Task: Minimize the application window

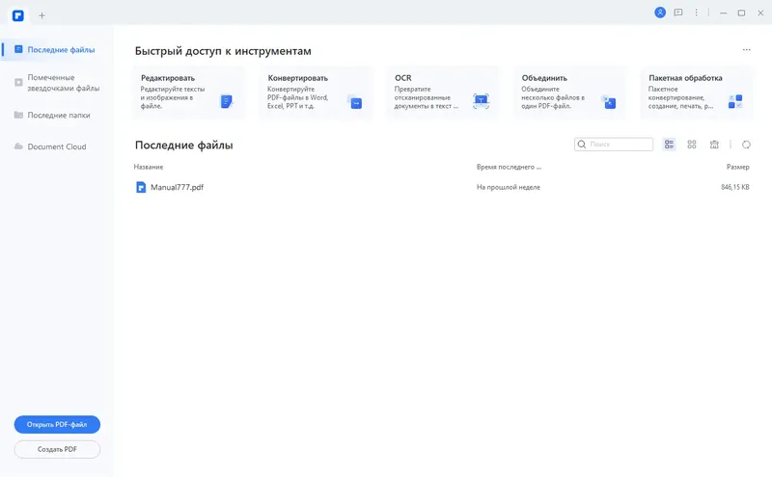Action: [723, 13]
